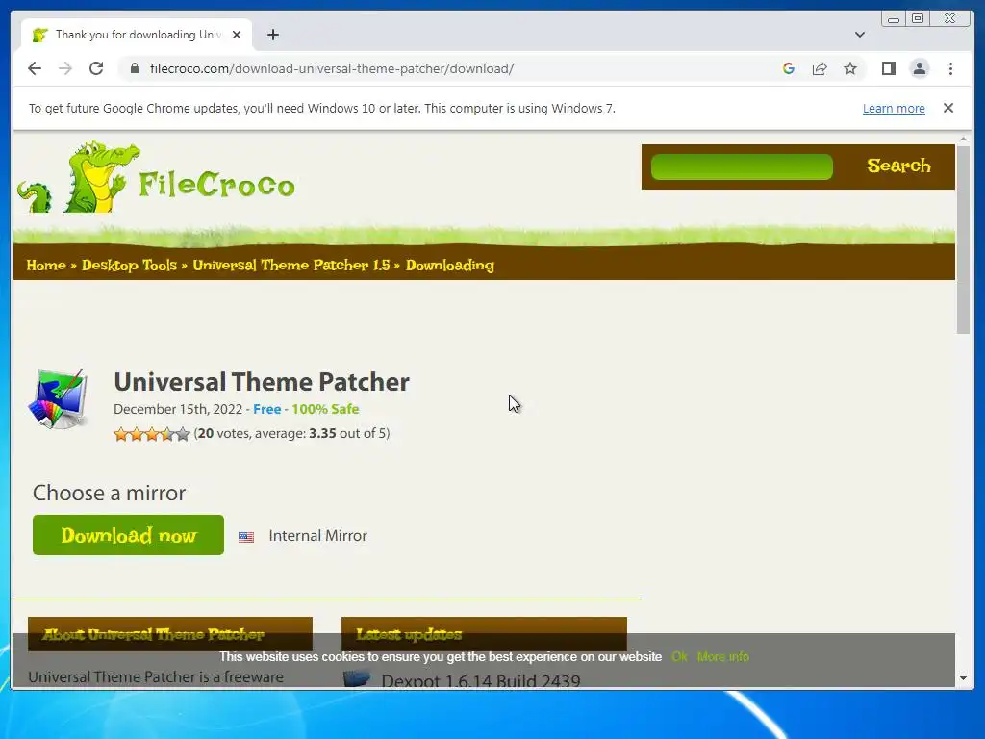
Task: Click the Free label
Action: (x=267, y=409)
